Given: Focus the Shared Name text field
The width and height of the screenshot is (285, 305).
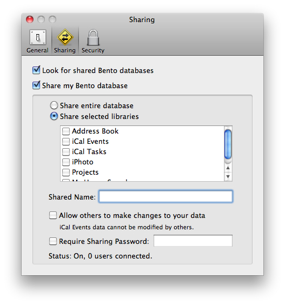Looking at the screenshot, I should (x=165, y=196).
